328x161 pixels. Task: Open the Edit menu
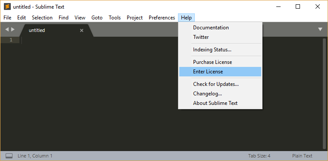pyautogui.click(x=22, y=18)
